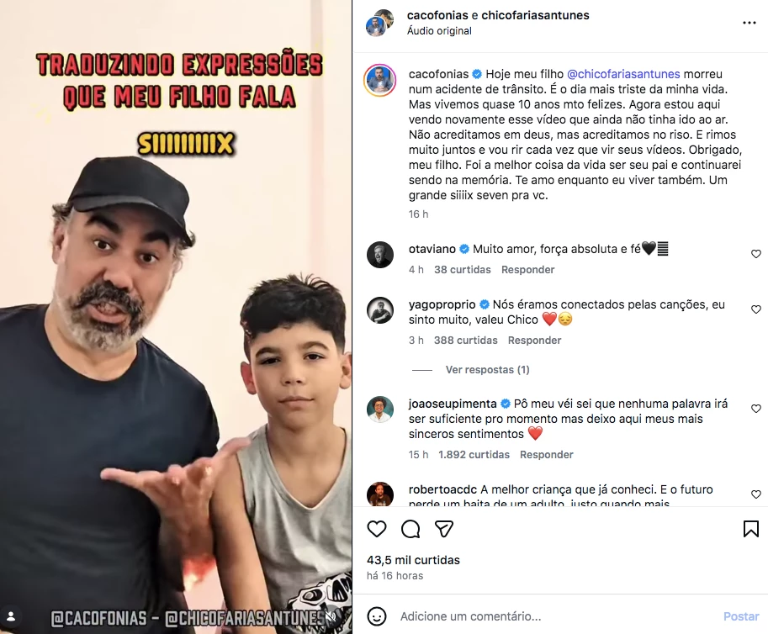768x634 pixels.
Task: Like yagoproprio's comment heart
Action: [x=756, y=309]
